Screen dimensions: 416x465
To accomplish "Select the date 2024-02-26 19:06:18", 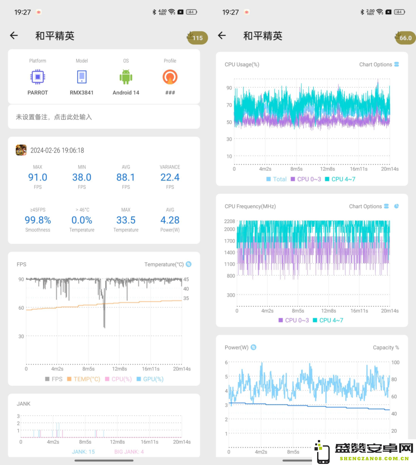I will click(x=57, y=150).
